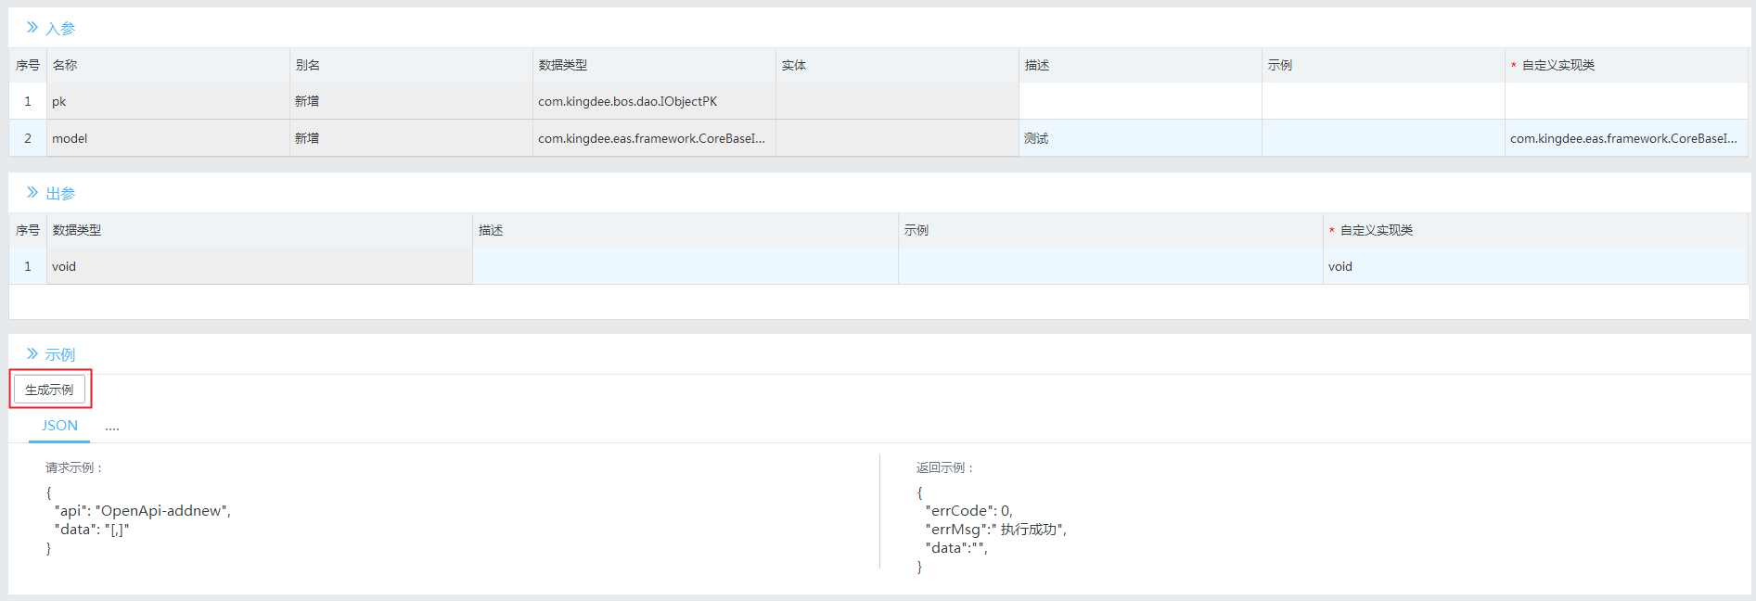
Task: Edit the model row's 自定义实现类 value
Action: tap(1623, 138)
